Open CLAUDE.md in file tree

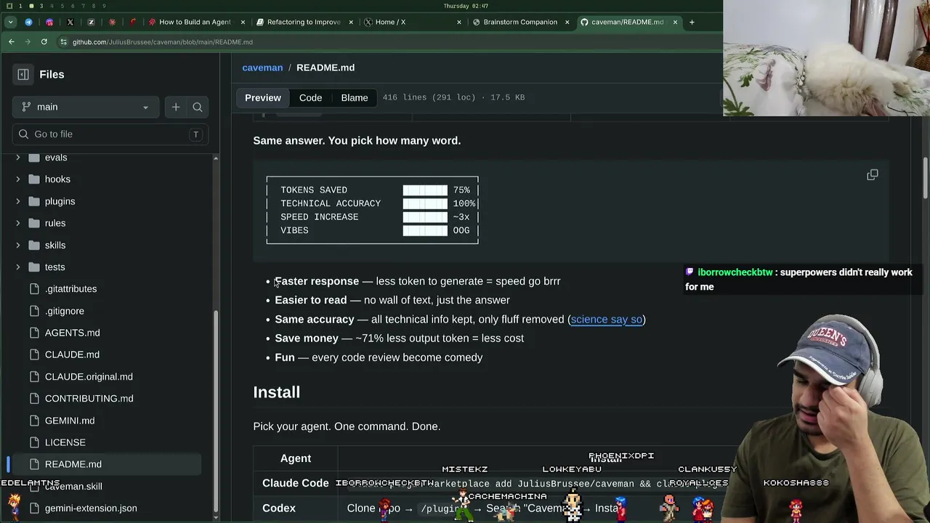[x=72, y=354]
